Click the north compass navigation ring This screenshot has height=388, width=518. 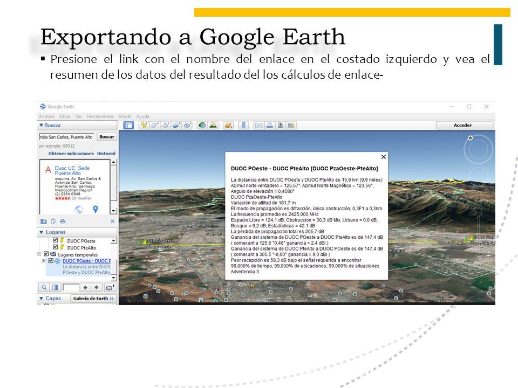pos(478,149)
